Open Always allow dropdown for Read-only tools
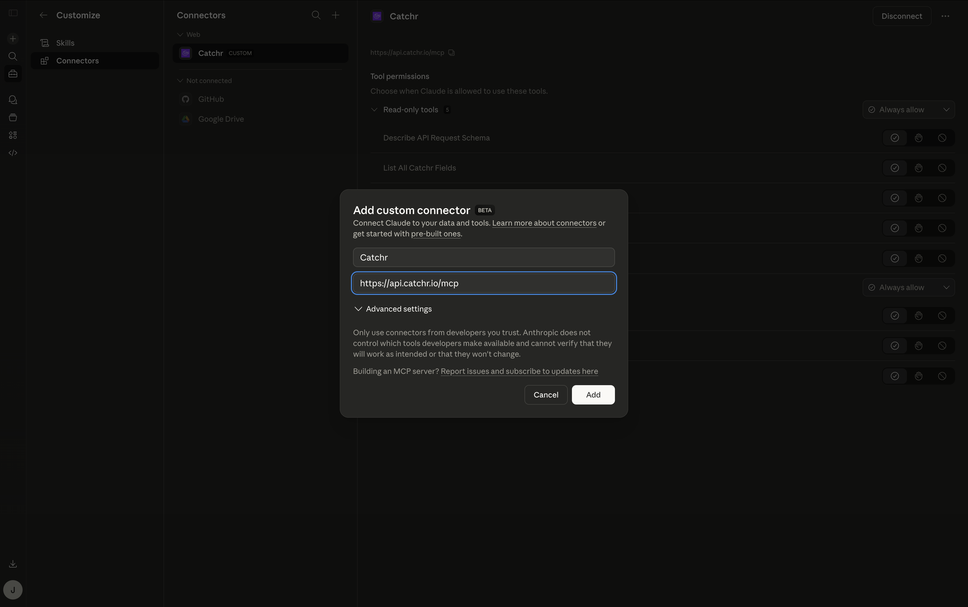 [908, 110]
